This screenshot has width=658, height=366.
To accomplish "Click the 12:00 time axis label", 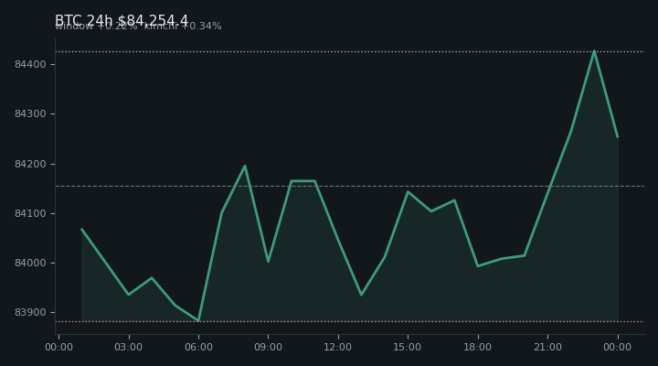I will [x=338, y=347].
